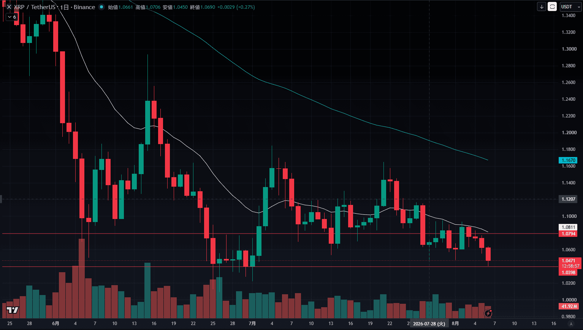Click the low value 安値 1.0450
Viewport: 583px width, 330px height.
pyautogui.click(x=175, y=7)
